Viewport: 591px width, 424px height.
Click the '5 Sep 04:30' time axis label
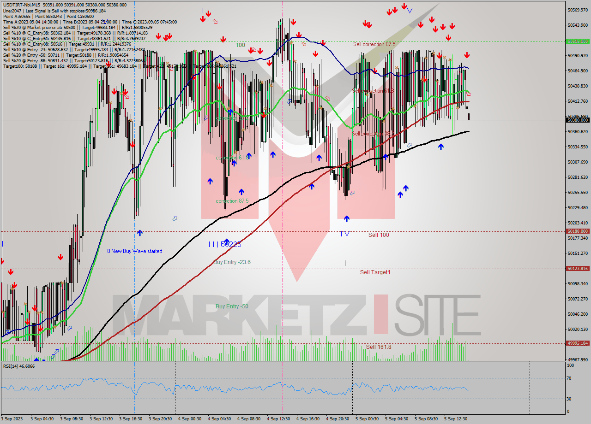(x=397, y=419)
